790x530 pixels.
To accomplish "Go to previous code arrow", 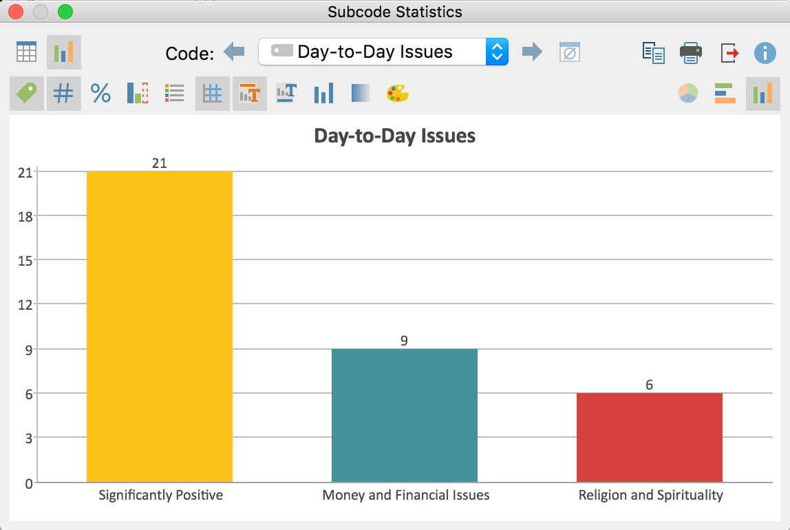I will pyautogui.click(x=234, y=52).
